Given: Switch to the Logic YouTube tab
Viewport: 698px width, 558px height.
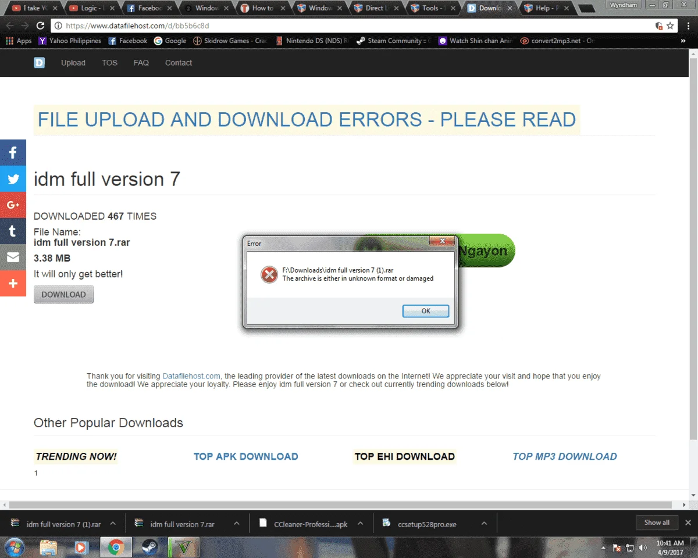Looking at the screenshot, I should pos(91,8).
